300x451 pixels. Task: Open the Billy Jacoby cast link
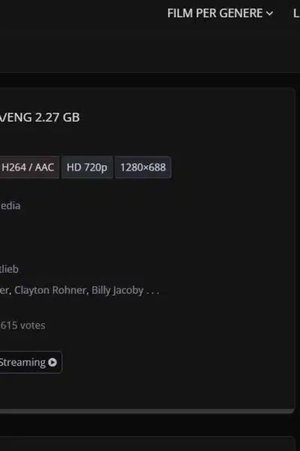118,290
